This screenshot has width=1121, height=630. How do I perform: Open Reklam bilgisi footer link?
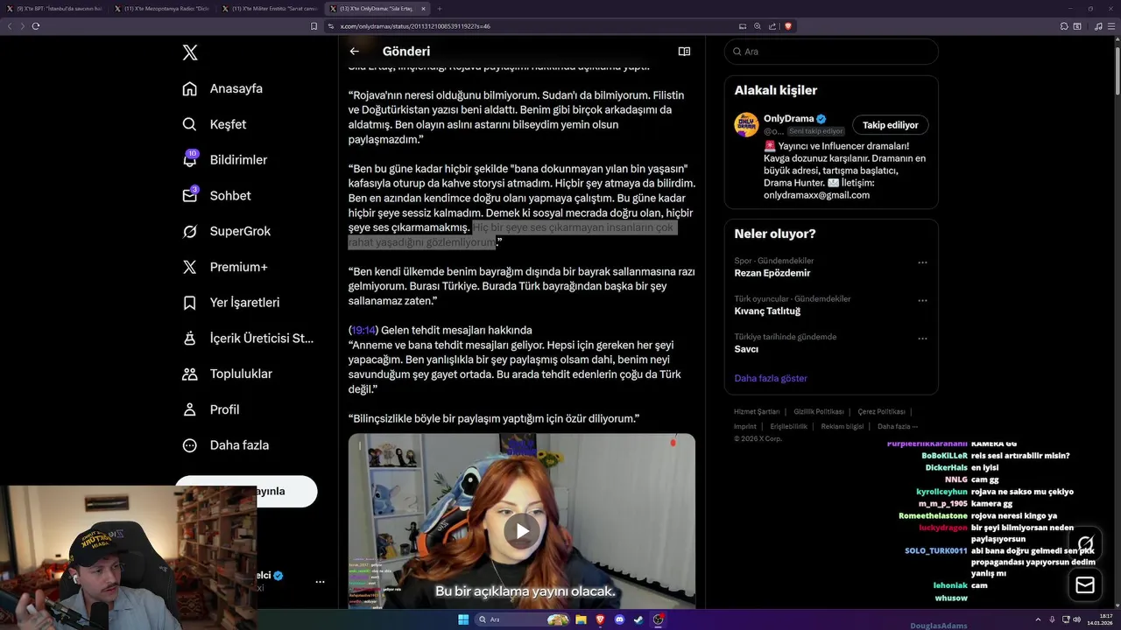tap(843, 426)
